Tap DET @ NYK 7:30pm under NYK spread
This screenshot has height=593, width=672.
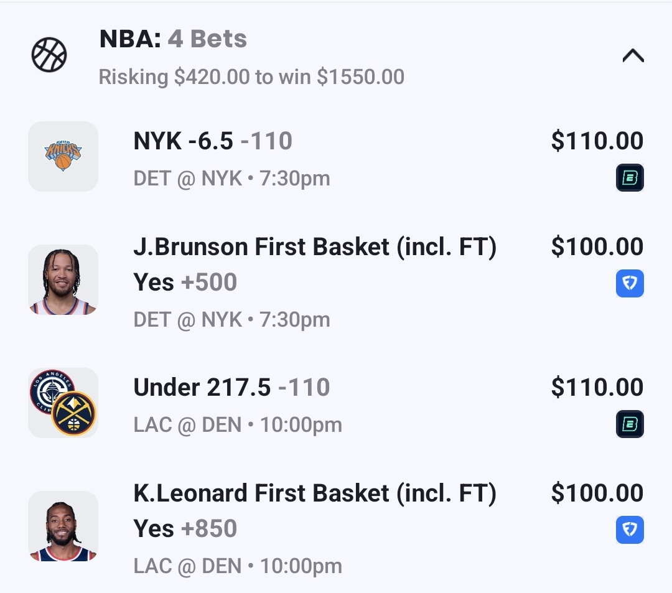[231, 179]
